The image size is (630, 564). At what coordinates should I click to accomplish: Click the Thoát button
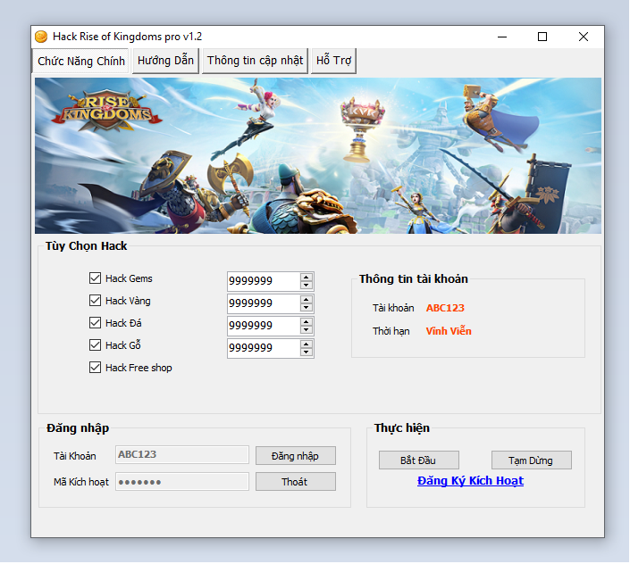295,482
